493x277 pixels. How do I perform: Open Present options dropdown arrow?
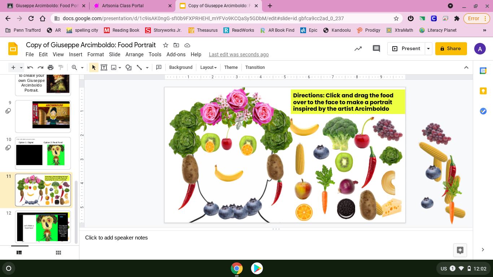(428, 49)
